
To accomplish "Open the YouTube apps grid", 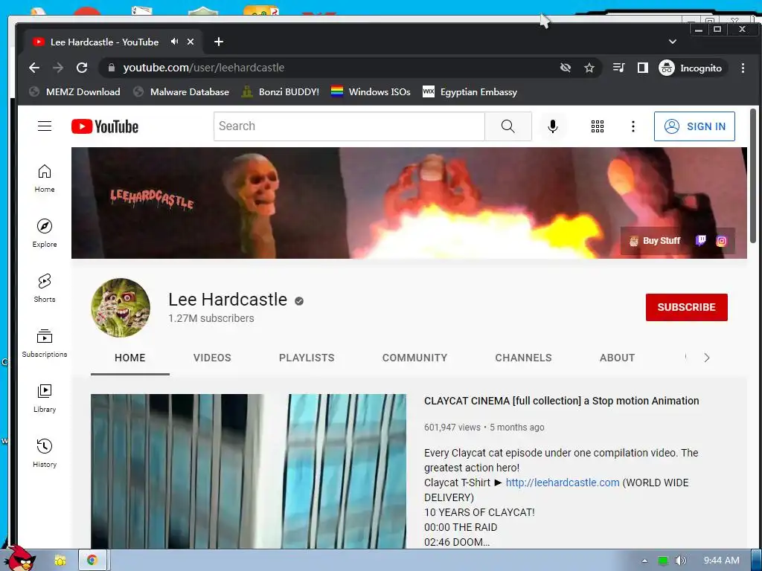I will click(598, 126).
